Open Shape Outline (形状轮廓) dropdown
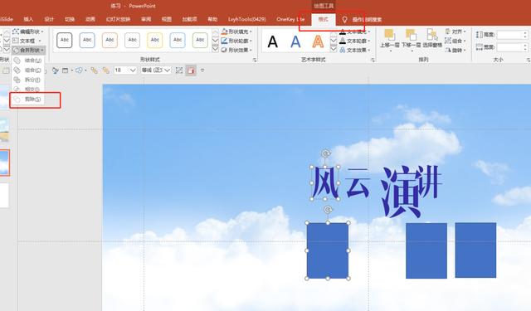531x311 pixels. pyautogui.click(x=236, y=41)
